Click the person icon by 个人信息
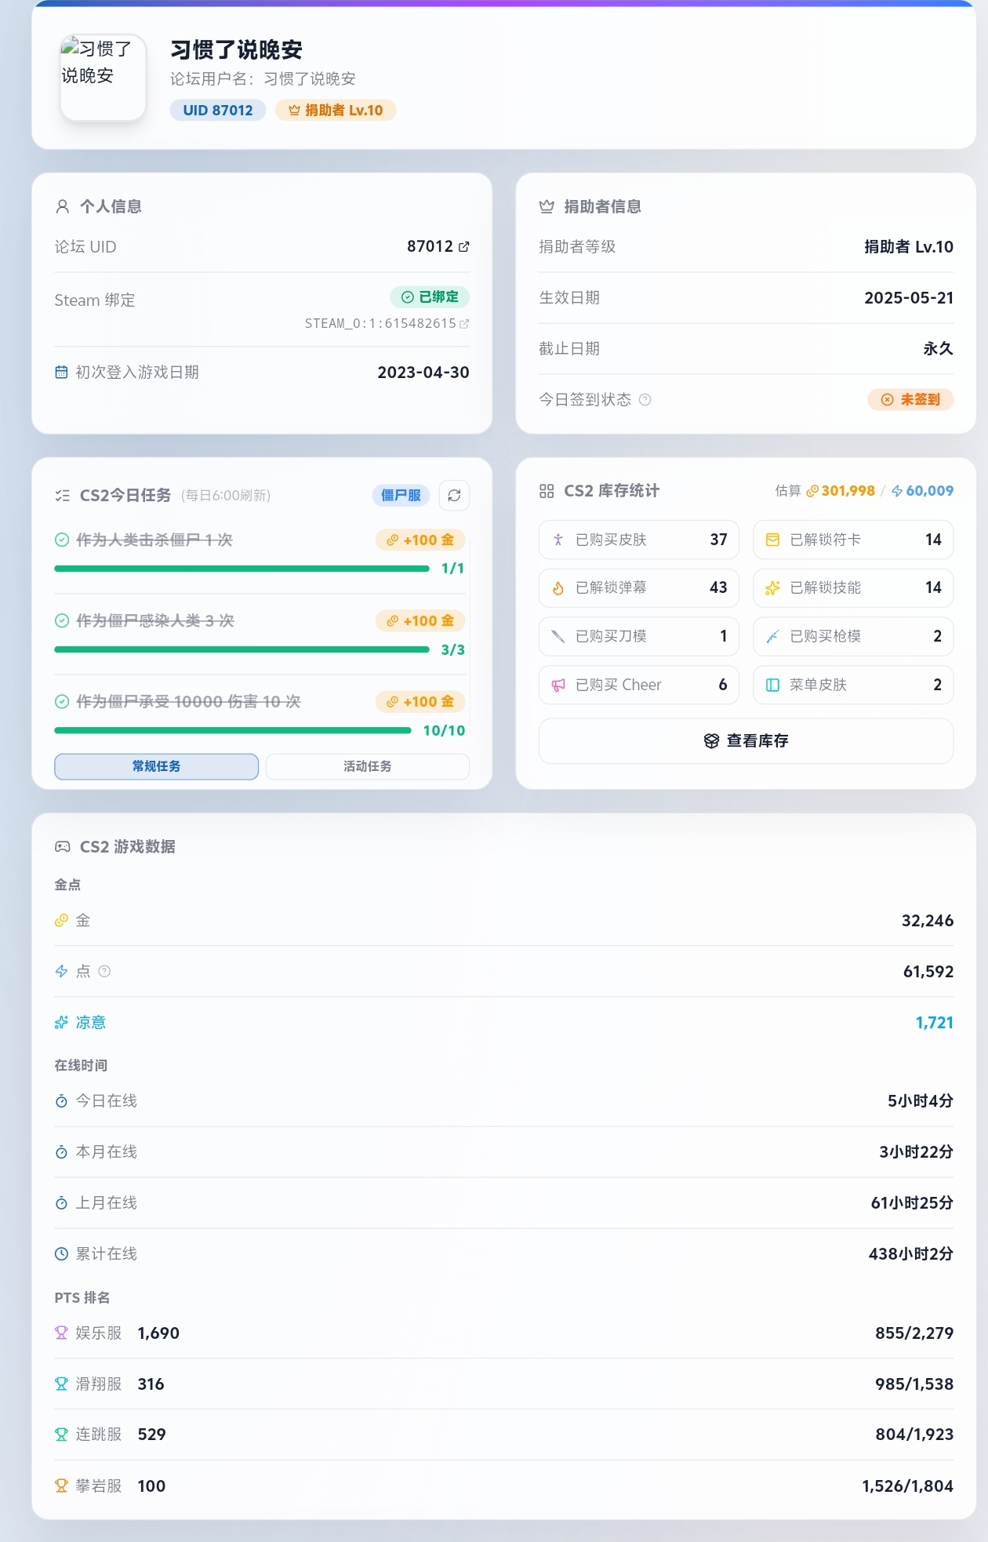The width and height of the screenshot is (988, 1542). (x=63, y=207)
